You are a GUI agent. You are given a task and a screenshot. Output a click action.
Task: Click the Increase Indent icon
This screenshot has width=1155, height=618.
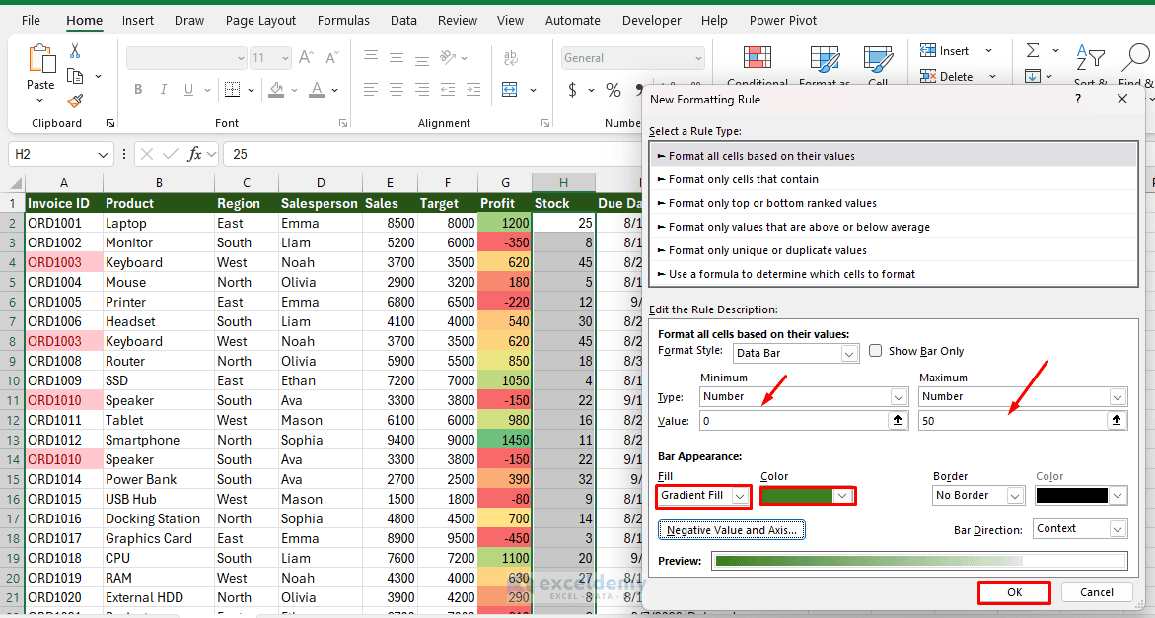(473, 89)
